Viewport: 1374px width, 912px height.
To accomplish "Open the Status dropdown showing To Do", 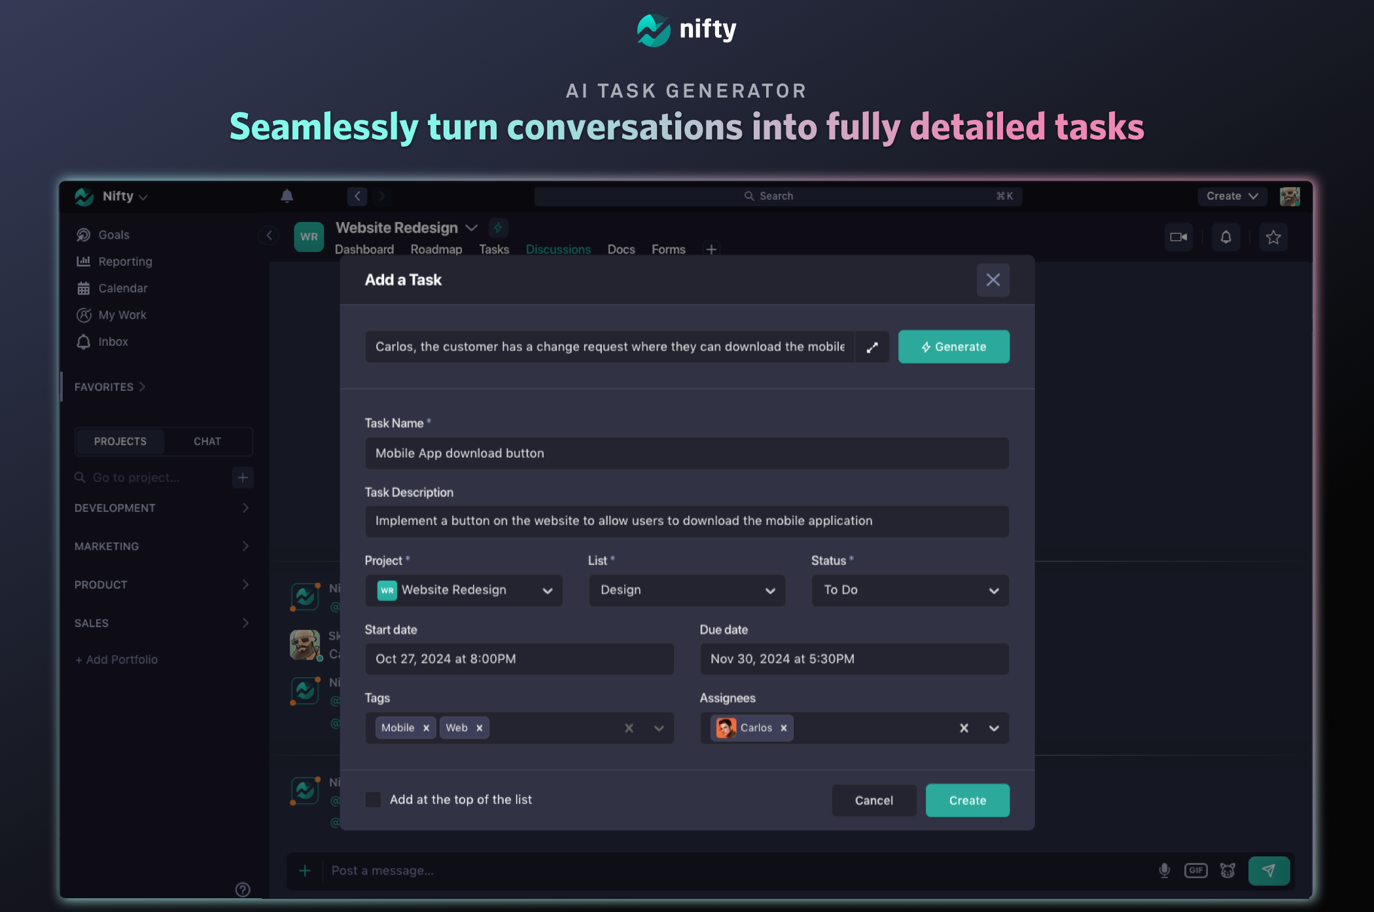I will [909, 590].
